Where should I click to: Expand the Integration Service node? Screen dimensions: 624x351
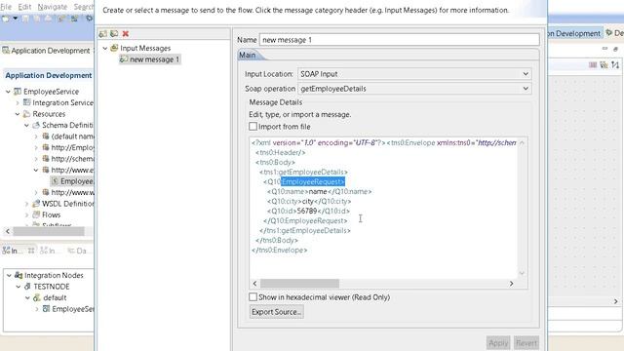(x=18, y=102)
